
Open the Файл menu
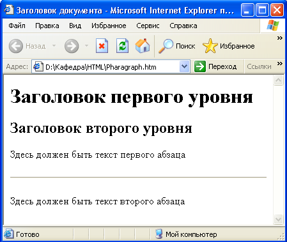[17, 26]
